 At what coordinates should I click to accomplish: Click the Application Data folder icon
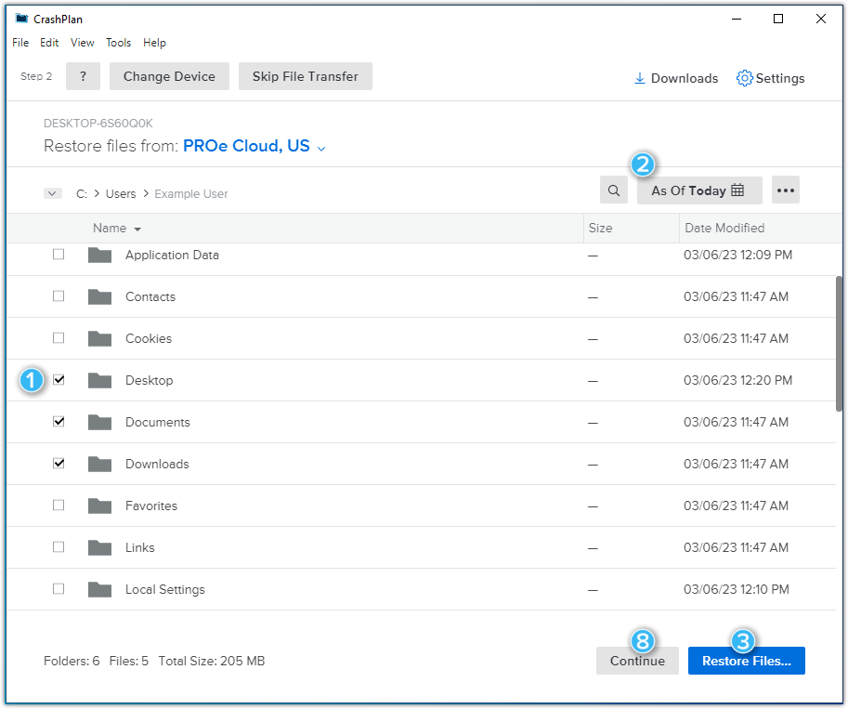point(100,255)
